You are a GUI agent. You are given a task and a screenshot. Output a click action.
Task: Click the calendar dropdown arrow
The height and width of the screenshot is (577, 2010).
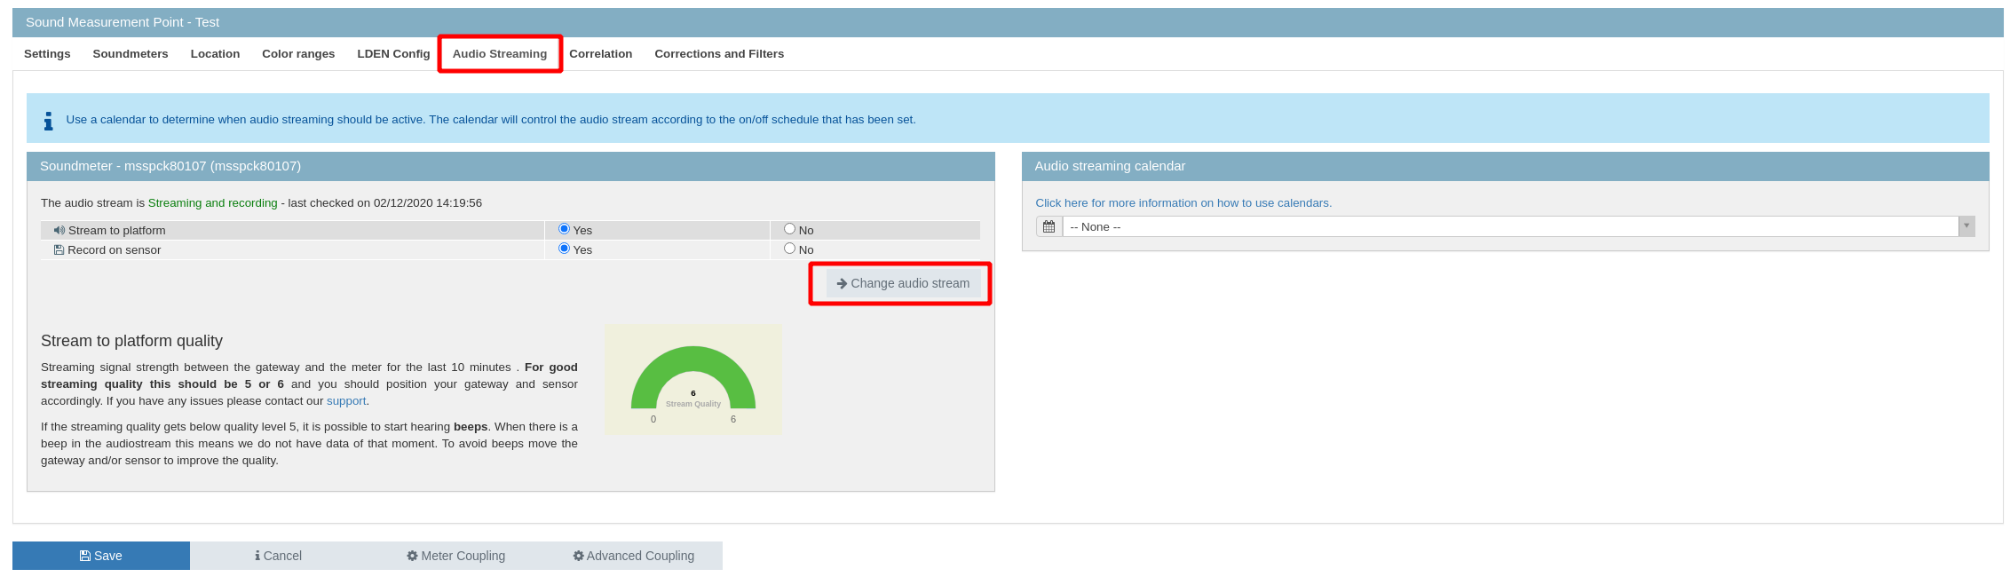[1966, 226]
